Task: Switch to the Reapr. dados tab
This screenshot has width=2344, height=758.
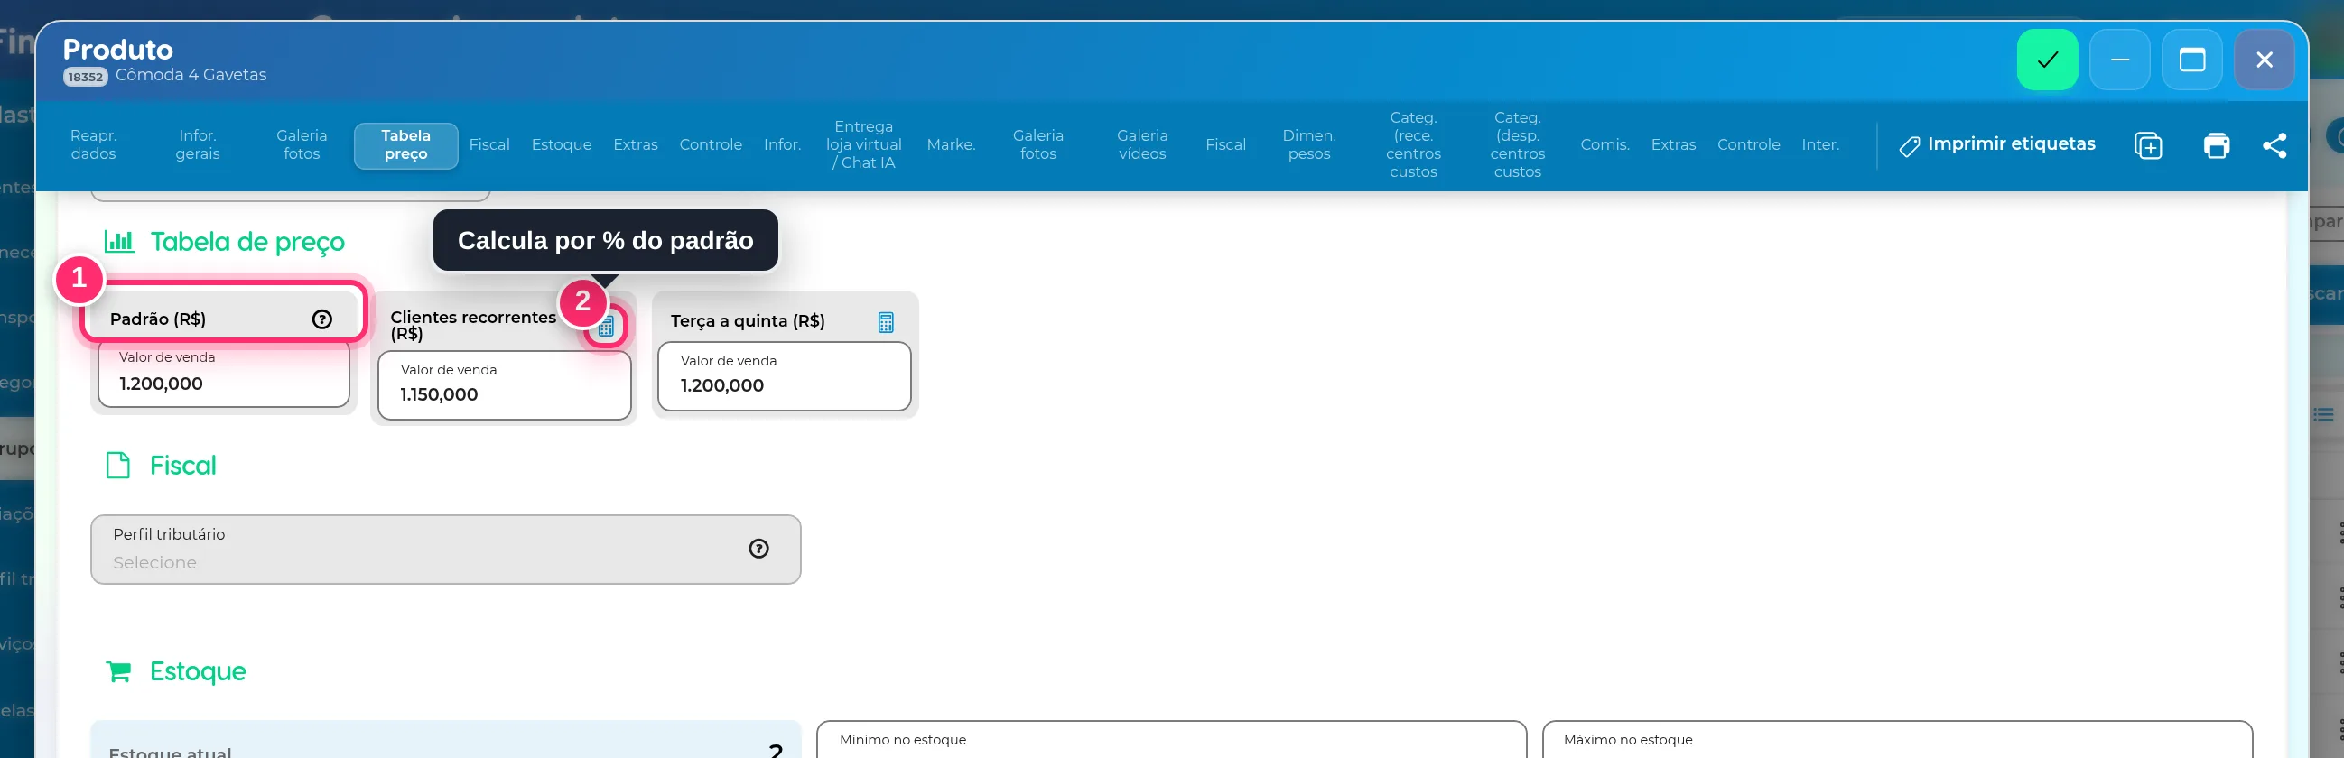Action: click(x=93, y=144)
